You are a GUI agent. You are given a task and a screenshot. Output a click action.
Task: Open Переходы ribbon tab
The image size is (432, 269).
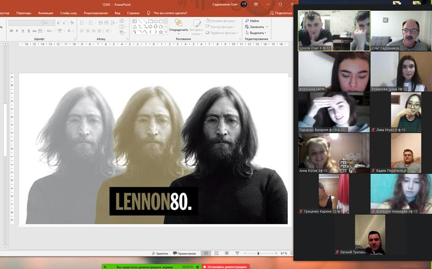[x=24, y=13]
